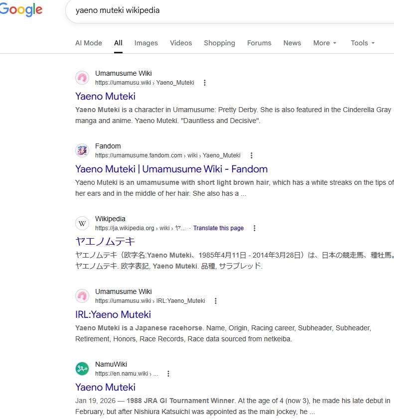Click Umamusume Wiki favicon for Yaeno_Muteki result
Viewport: 394px width, 419px height.
[82, 78]
